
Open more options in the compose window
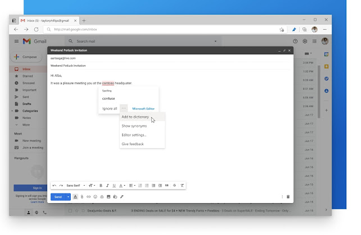[x=282, y=197]
